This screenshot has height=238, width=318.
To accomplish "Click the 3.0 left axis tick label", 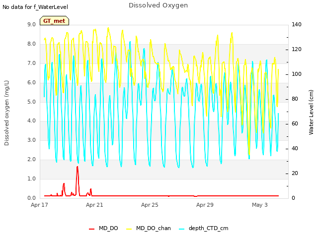I will point(31,140).
